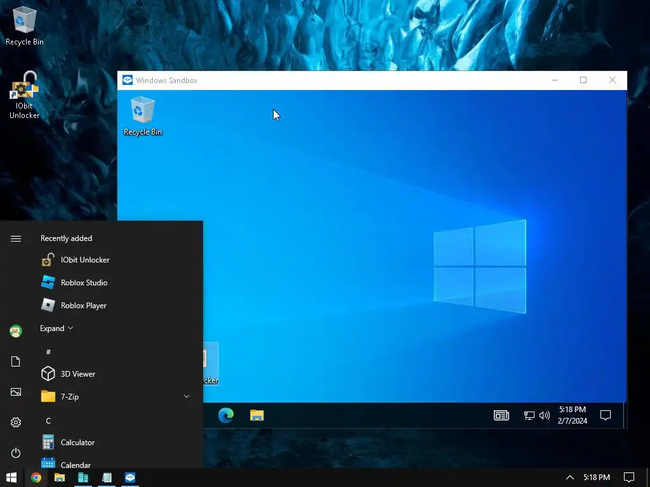Open host Action Center notifications
The image size is (650, 487).
click(x=629, y=477)
